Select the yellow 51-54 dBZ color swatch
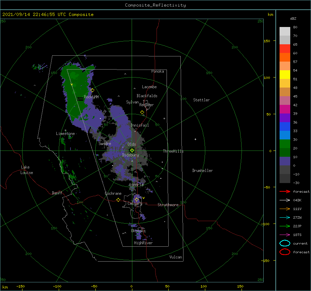The height and width of the screenshot is (291, 311). [285, 74]
